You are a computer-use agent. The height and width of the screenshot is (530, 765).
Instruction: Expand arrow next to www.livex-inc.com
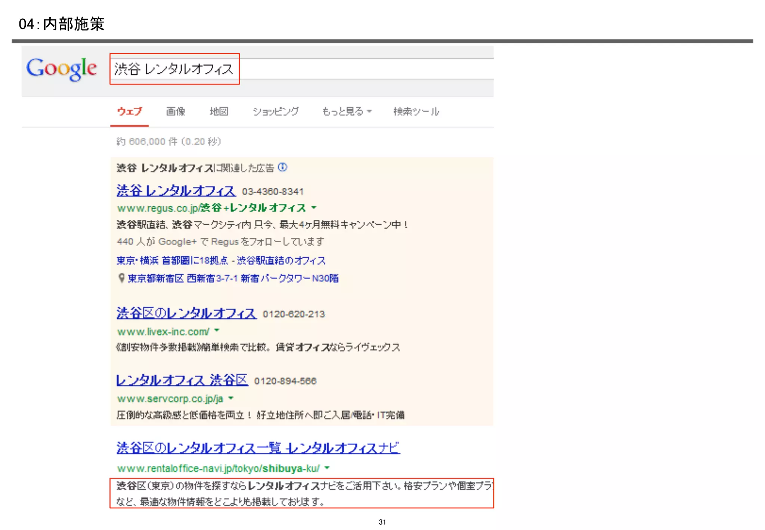pyautogui.click(x=217, y=330)
